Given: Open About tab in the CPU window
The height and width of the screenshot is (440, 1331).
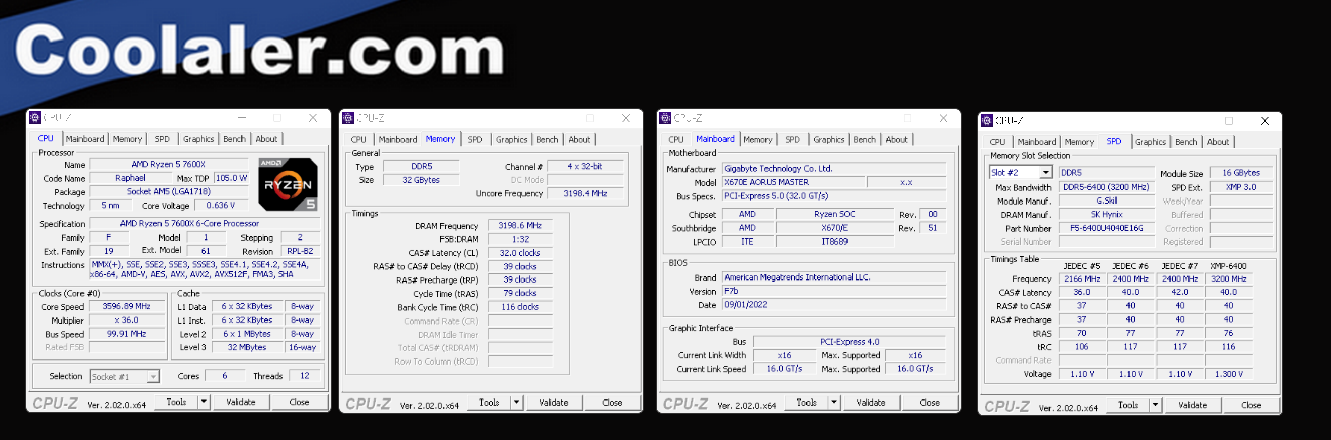Looking at the screenshot, I should click(266, 139).
